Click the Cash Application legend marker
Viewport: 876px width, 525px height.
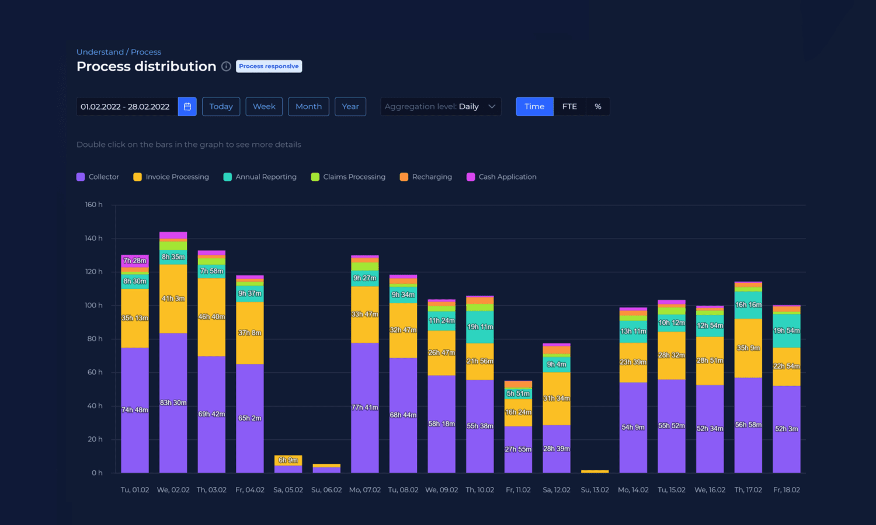pyautogui.click(x=471, y=177)
